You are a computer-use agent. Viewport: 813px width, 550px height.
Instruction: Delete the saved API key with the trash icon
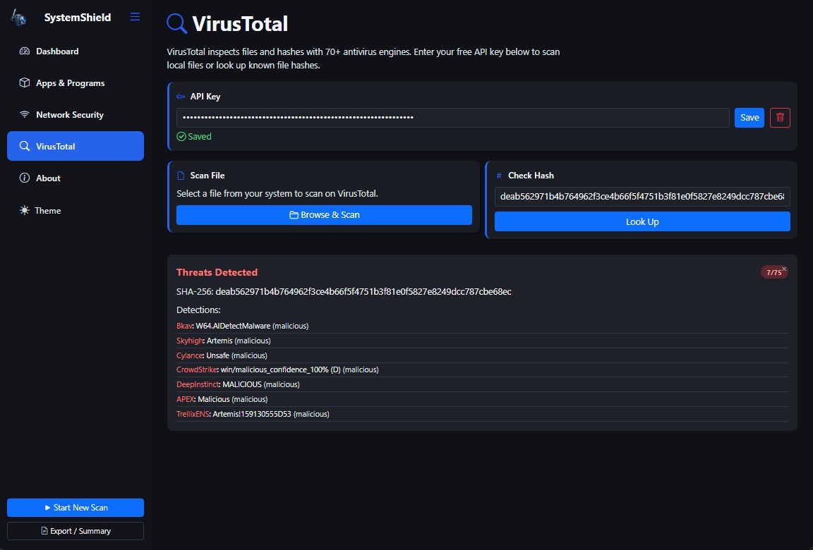(779, 118)
